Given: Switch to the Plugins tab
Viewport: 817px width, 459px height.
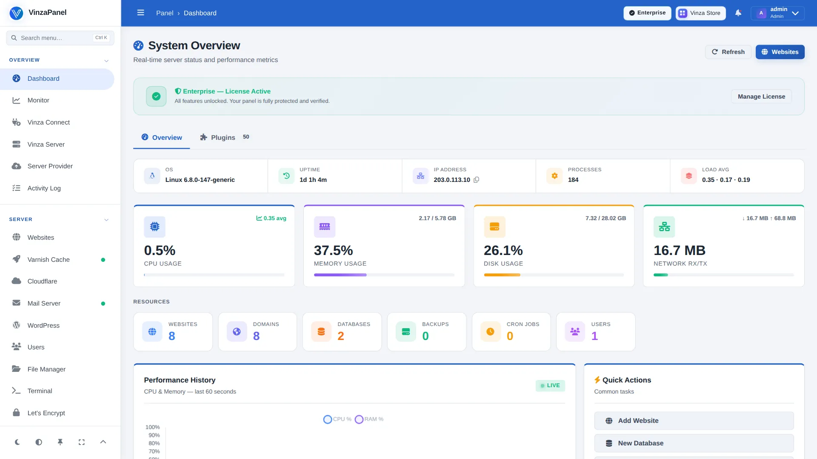Looking at the screenshot, I should click(x=225, y=137).
